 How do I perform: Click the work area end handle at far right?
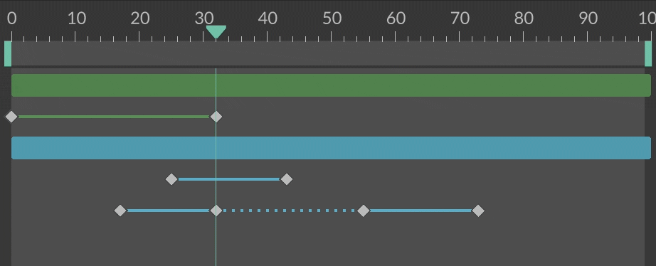point(648,53)
